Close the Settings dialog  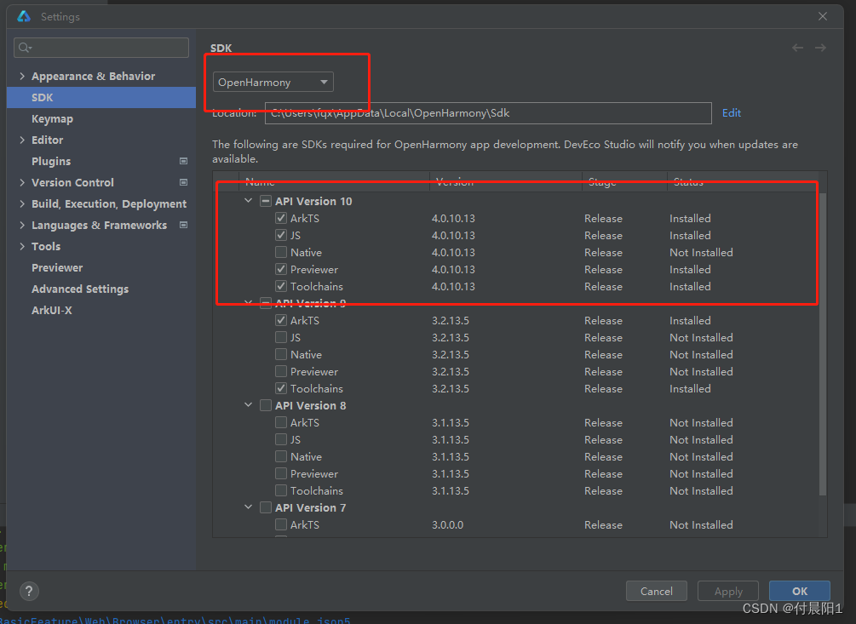(x=823, y=16)
